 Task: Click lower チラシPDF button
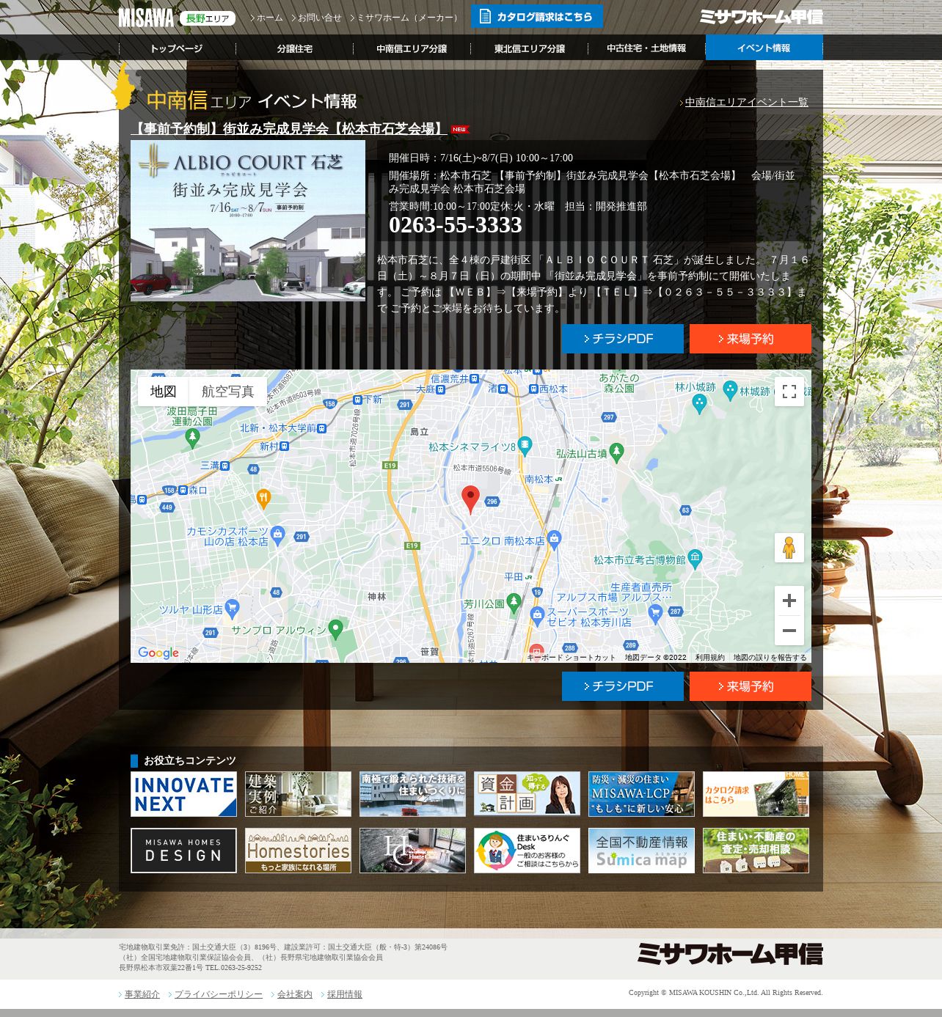622,686
